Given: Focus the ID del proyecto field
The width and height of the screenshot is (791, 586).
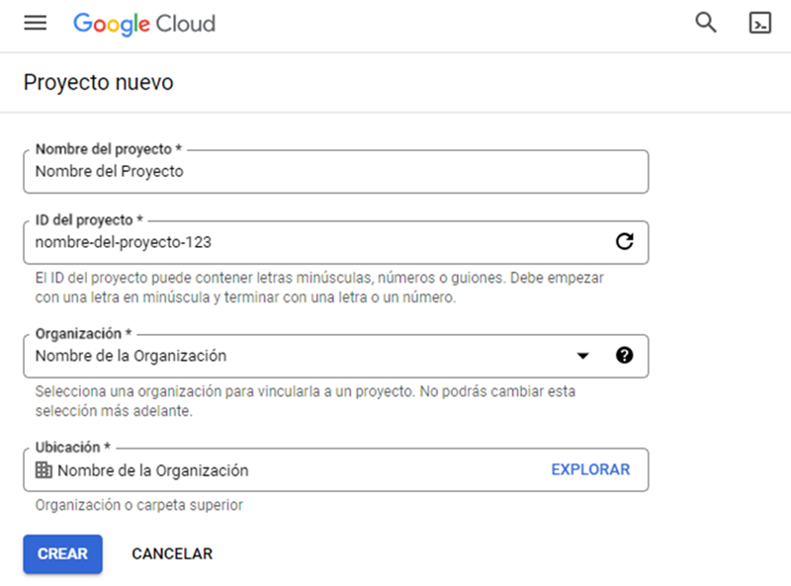Looking at the screenshot, I should tap(336, 242).
